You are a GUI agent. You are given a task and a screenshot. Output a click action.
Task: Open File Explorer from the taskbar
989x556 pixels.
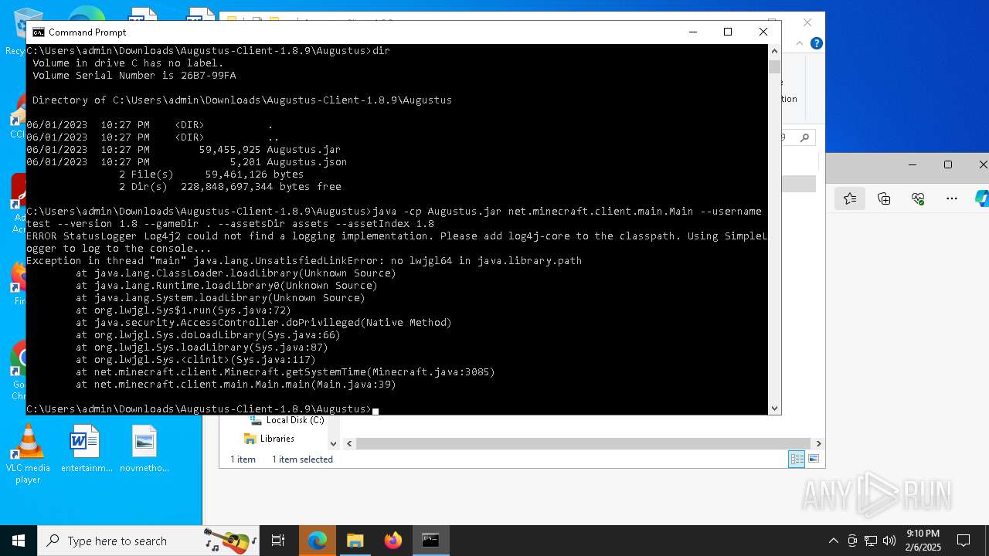point(355,541)
